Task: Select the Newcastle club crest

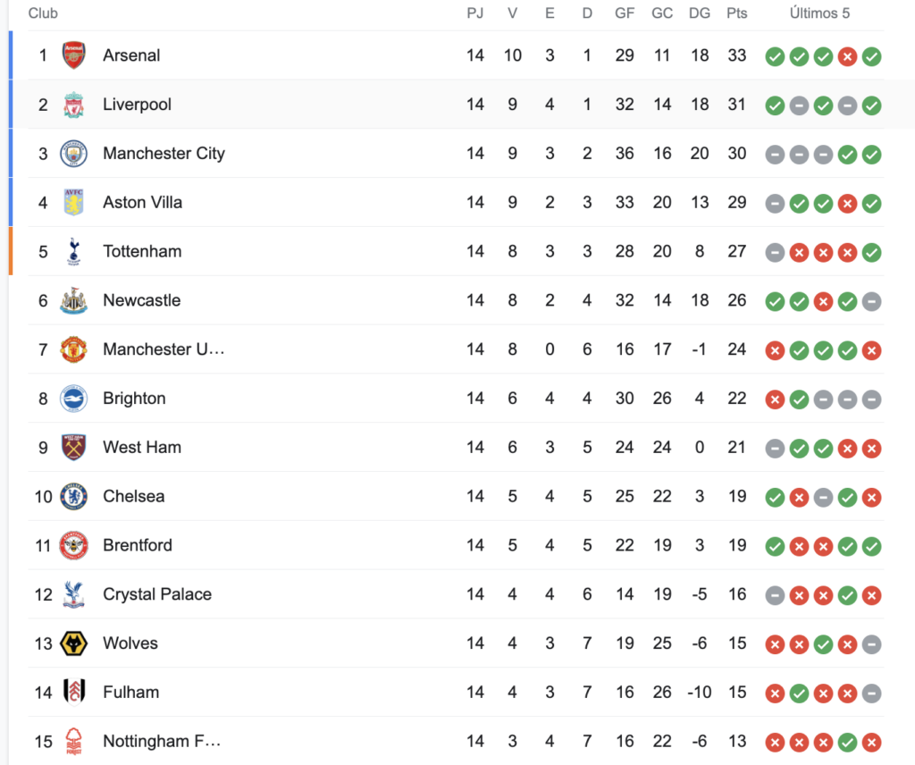Action: tap(73, 300)
